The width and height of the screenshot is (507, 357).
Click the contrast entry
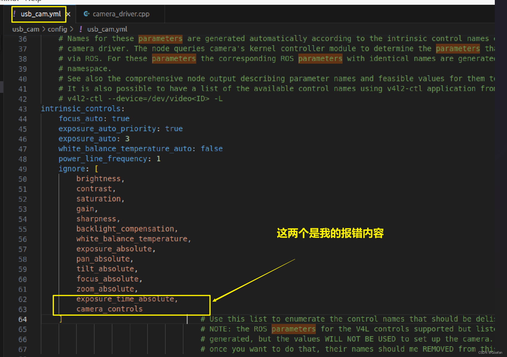94,189
